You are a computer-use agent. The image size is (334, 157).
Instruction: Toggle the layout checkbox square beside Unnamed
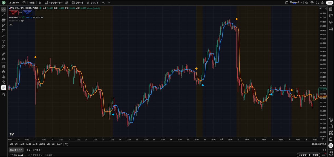pos(287,3)
